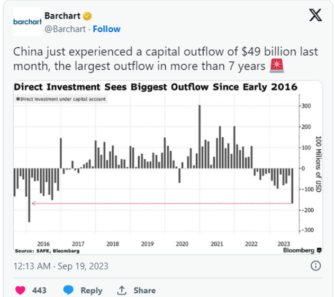335x297 pixels.
Task: Click the Share text label
Action: pyautogui.click(x=144, y=290)
